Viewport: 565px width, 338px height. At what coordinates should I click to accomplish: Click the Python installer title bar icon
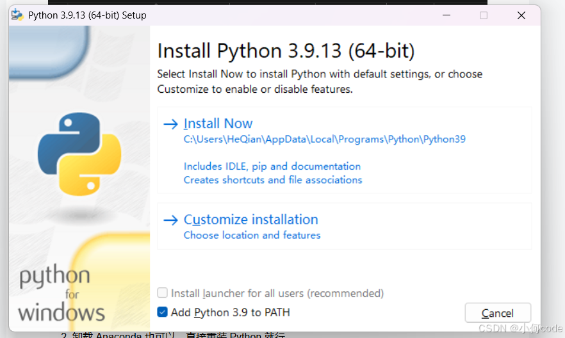(17, 15)
